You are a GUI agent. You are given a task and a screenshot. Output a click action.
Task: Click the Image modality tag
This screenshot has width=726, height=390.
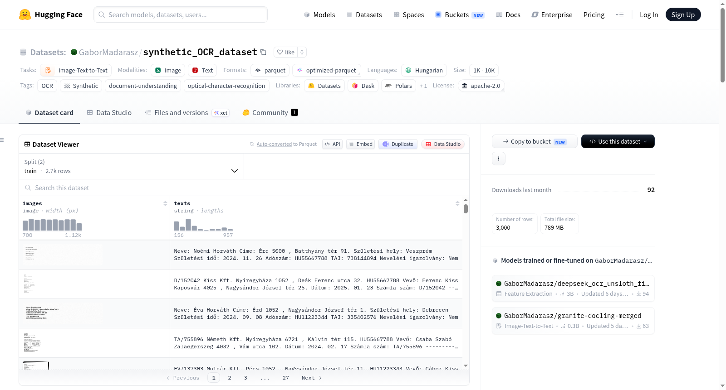point(168,70)
